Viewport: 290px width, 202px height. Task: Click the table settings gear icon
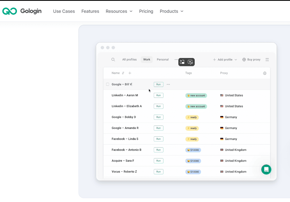click(x=265, y=73)
